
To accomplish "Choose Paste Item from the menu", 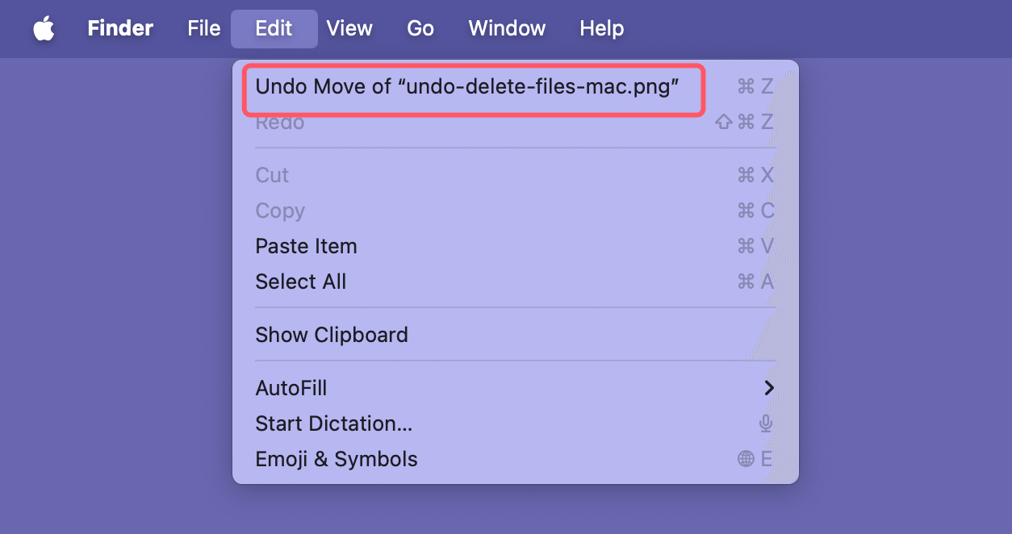I will pyautogui.click(x=306, y=246).
